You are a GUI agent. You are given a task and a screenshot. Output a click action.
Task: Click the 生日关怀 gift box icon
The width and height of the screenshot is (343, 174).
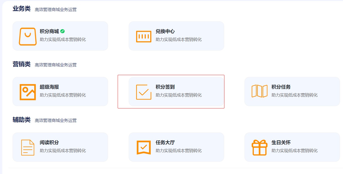click(x=260, y=148)
